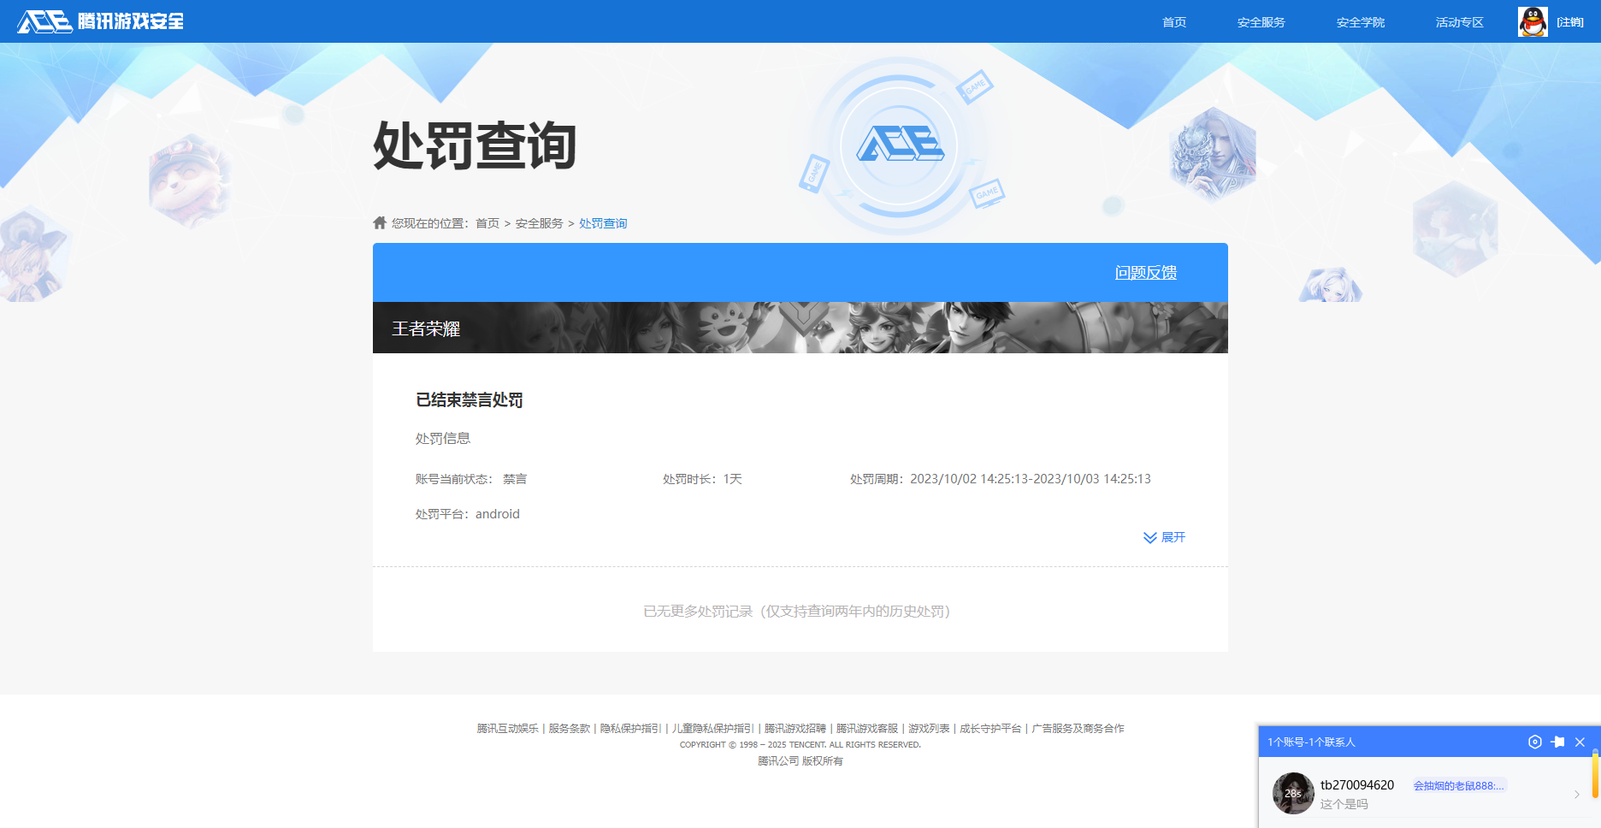Click the pin icon in chat panel
The height and width of the screenshot is (828, 1601).
point(1557,742)
